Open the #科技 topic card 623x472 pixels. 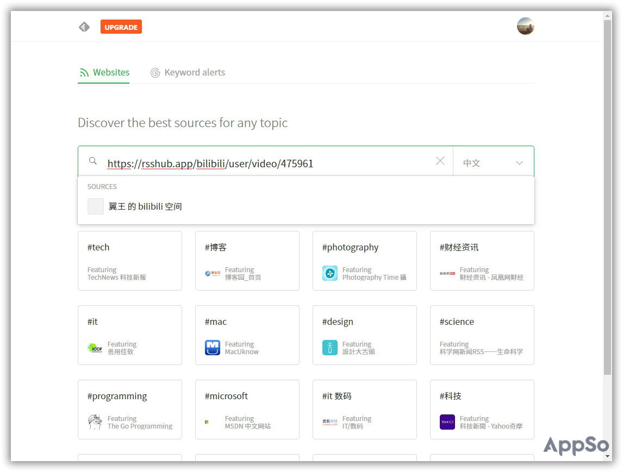pos(482,410)
